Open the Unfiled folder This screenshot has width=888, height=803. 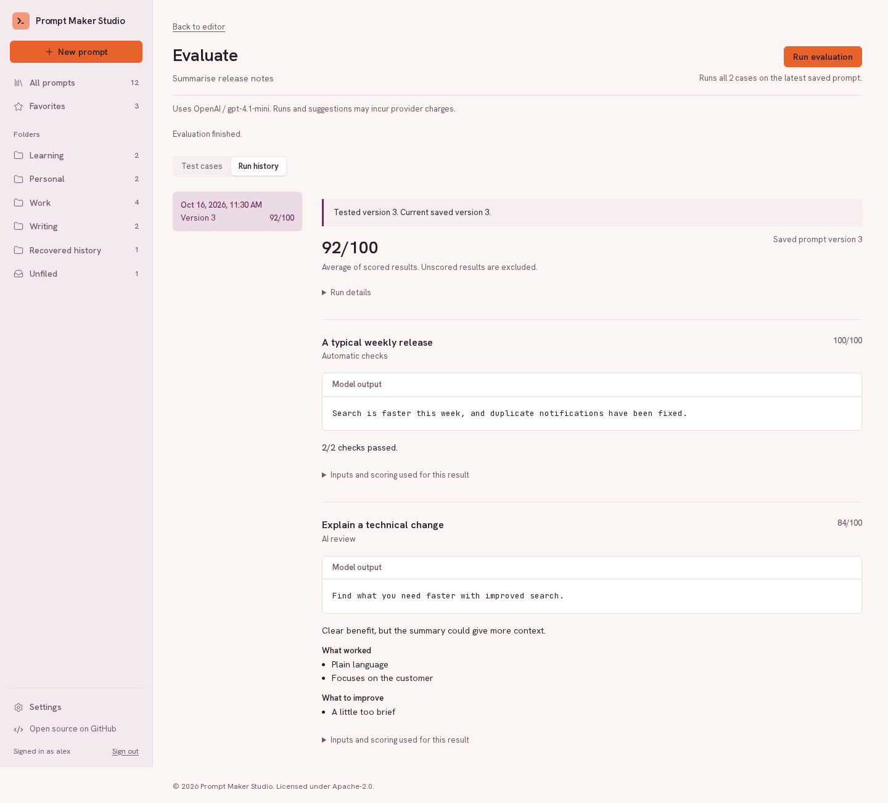pyautogui.click(x=76, y=274)
